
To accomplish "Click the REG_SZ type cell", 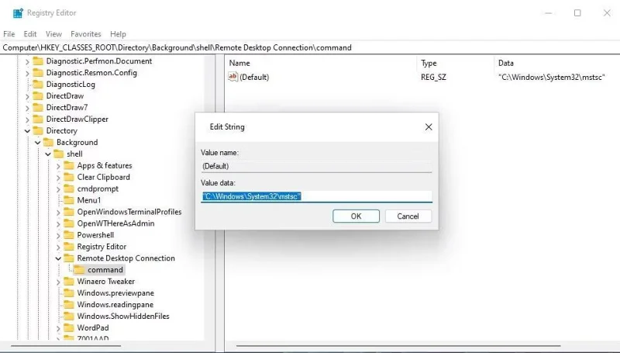I will pyautogui.click(x=433, y=77).
